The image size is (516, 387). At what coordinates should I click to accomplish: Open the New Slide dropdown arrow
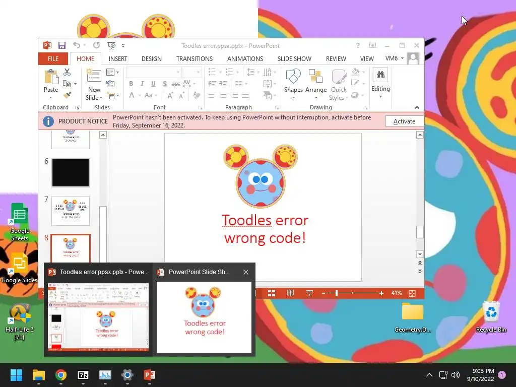click(101, 98)
